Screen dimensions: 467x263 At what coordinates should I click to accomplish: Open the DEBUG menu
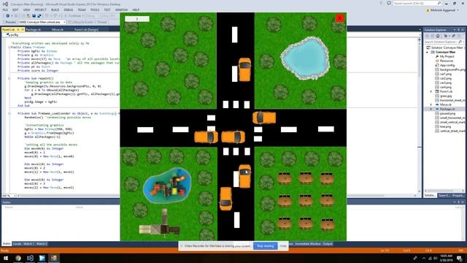pyautogui.click(x=68, y=9)
